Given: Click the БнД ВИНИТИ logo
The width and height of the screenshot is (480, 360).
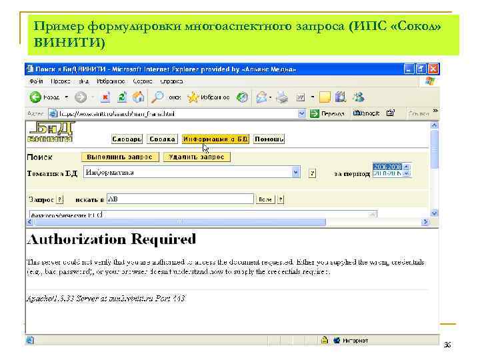Looking at the screenshot, I should (51, 132).
